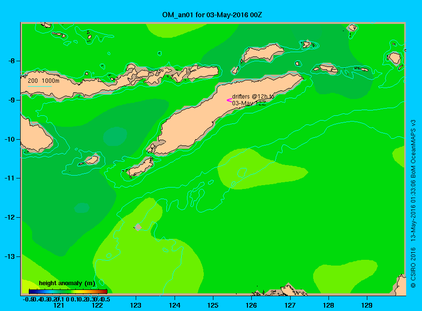
Task: Click latitude label -9
Action: pos(12,100)
